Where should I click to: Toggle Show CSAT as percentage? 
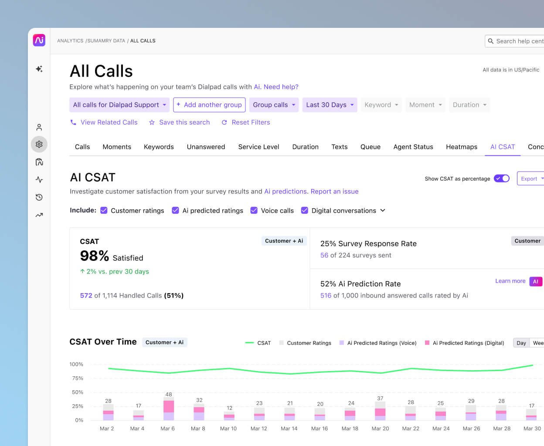501,178
